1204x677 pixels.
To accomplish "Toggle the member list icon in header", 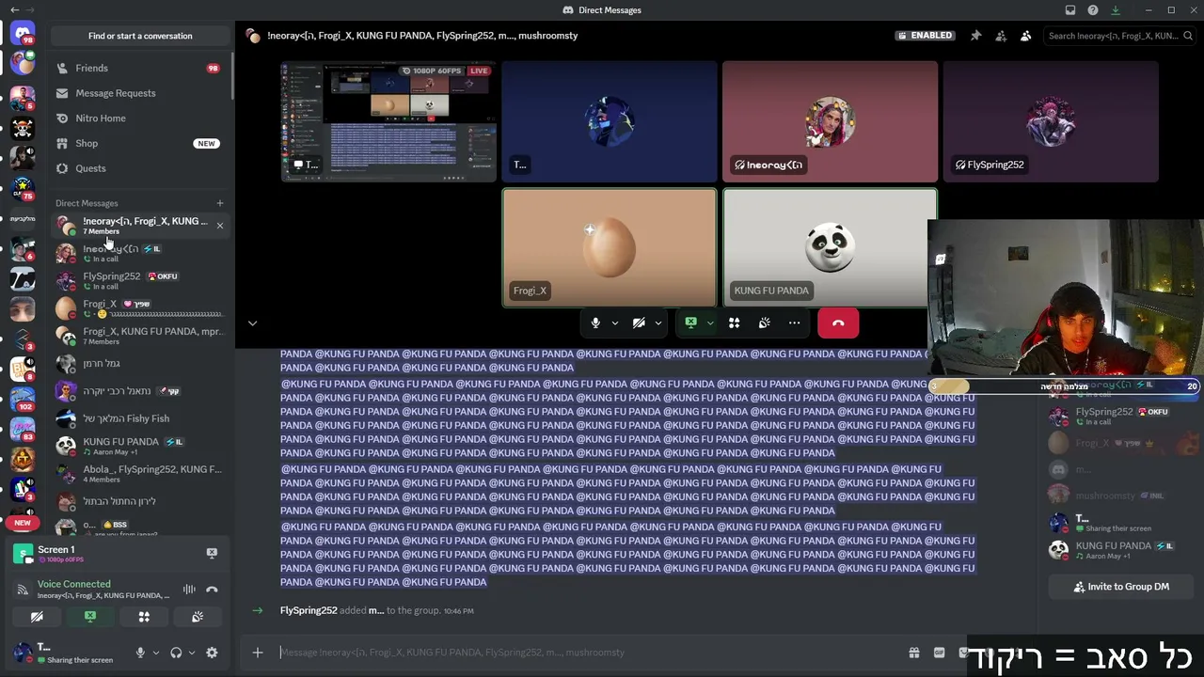I will (x=1025, y=36).
